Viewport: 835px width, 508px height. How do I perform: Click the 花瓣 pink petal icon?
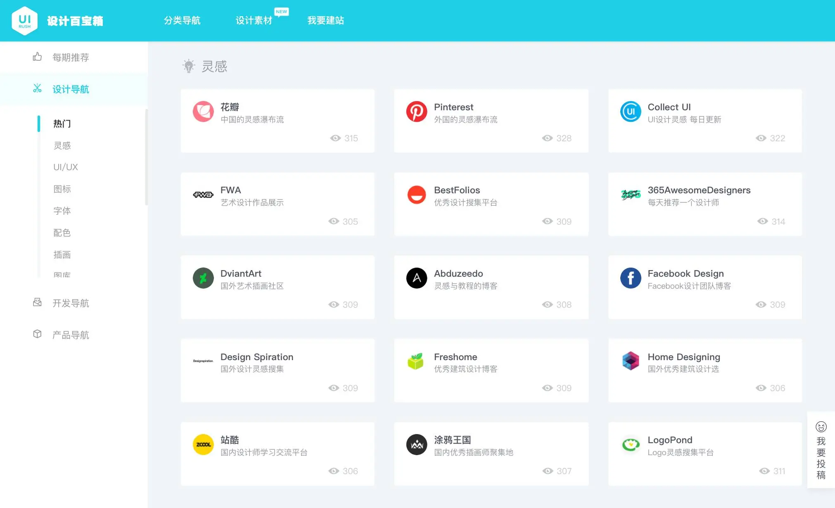pos(203,112)
